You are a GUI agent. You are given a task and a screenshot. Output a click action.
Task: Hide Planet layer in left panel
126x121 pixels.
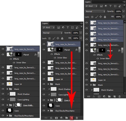point(3,54)
